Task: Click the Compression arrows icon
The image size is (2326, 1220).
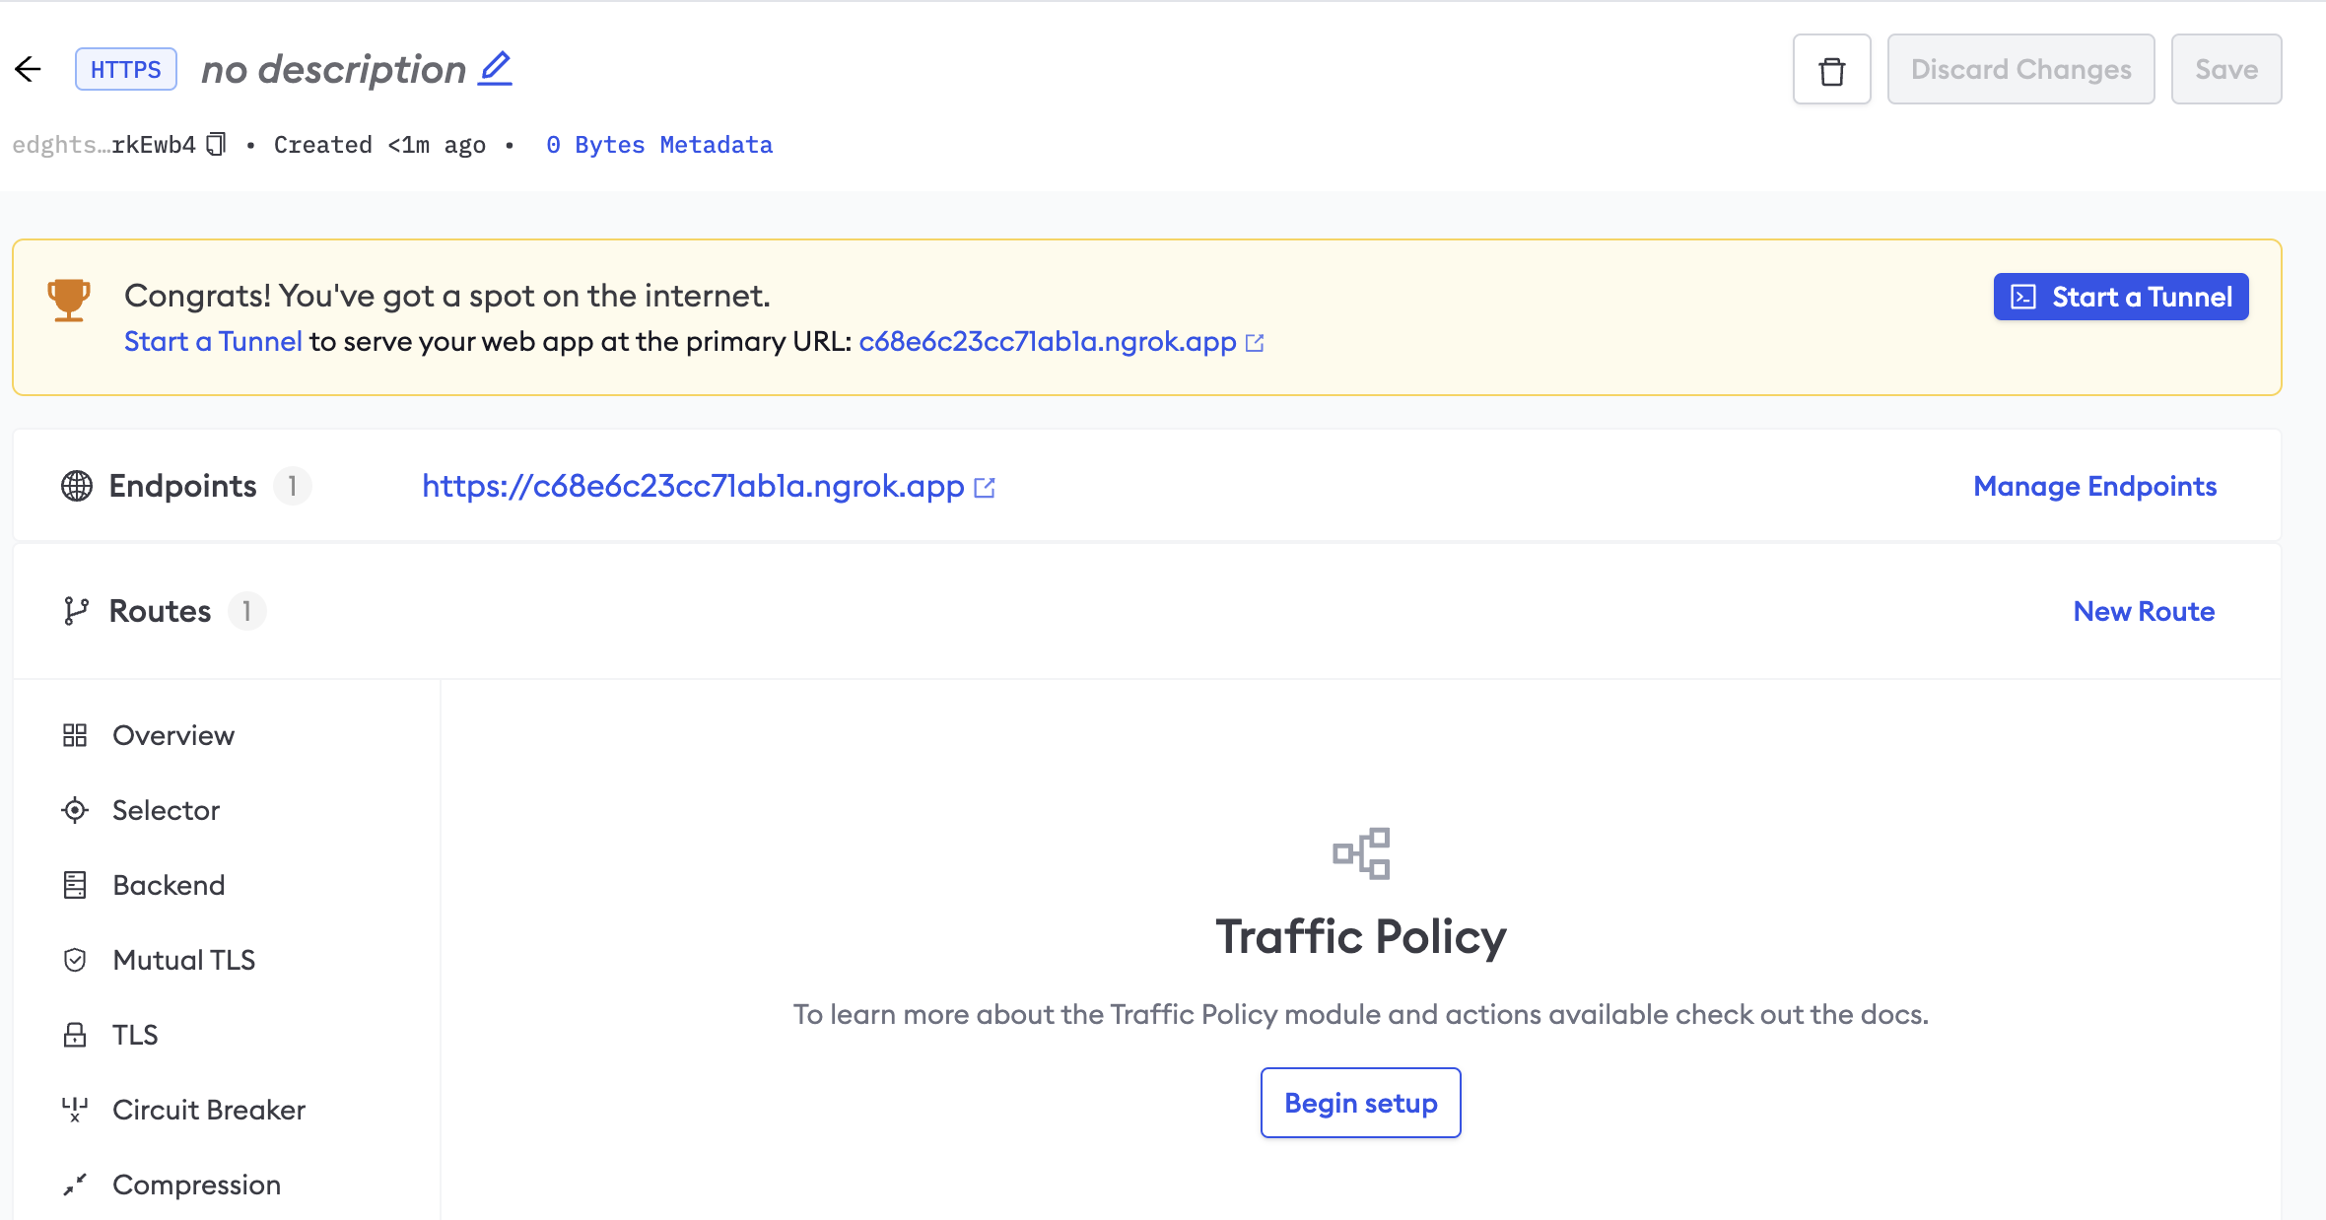Action: click(x=75, y=1185)
